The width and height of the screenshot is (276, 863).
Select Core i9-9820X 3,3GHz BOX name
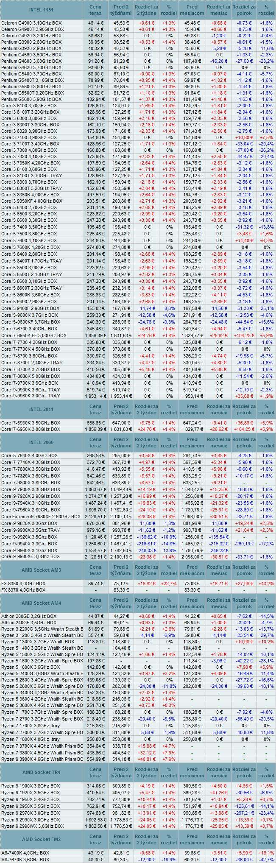pos(29,523)
